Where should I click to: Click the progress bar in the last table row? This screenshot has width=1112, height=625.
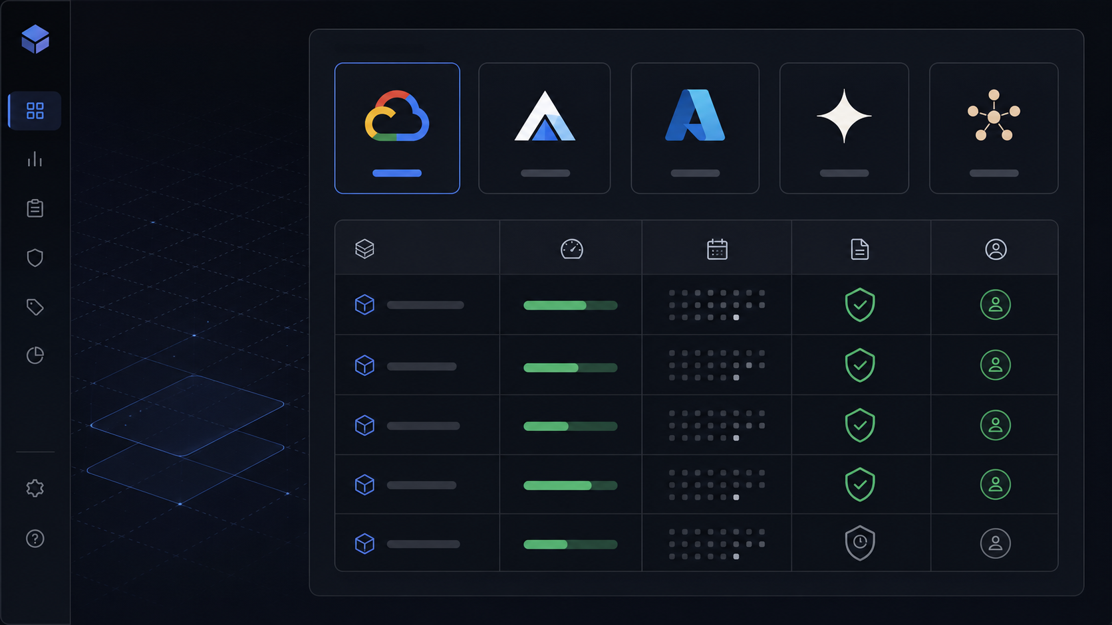point(571,545)
